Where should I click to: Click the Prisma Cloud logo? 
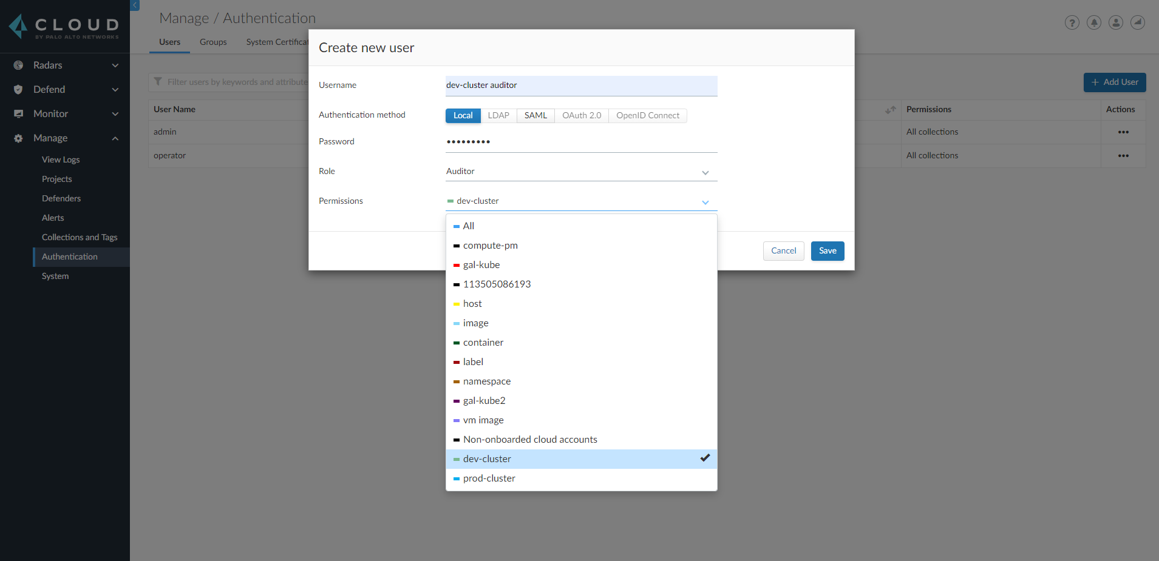pos(64,27)
